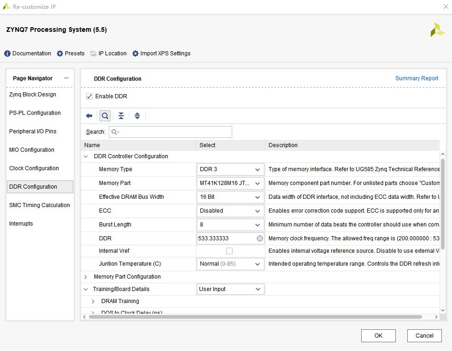Open the Summary Report link
The height and width of the screenshot is (351, 452).
[417, 78]
